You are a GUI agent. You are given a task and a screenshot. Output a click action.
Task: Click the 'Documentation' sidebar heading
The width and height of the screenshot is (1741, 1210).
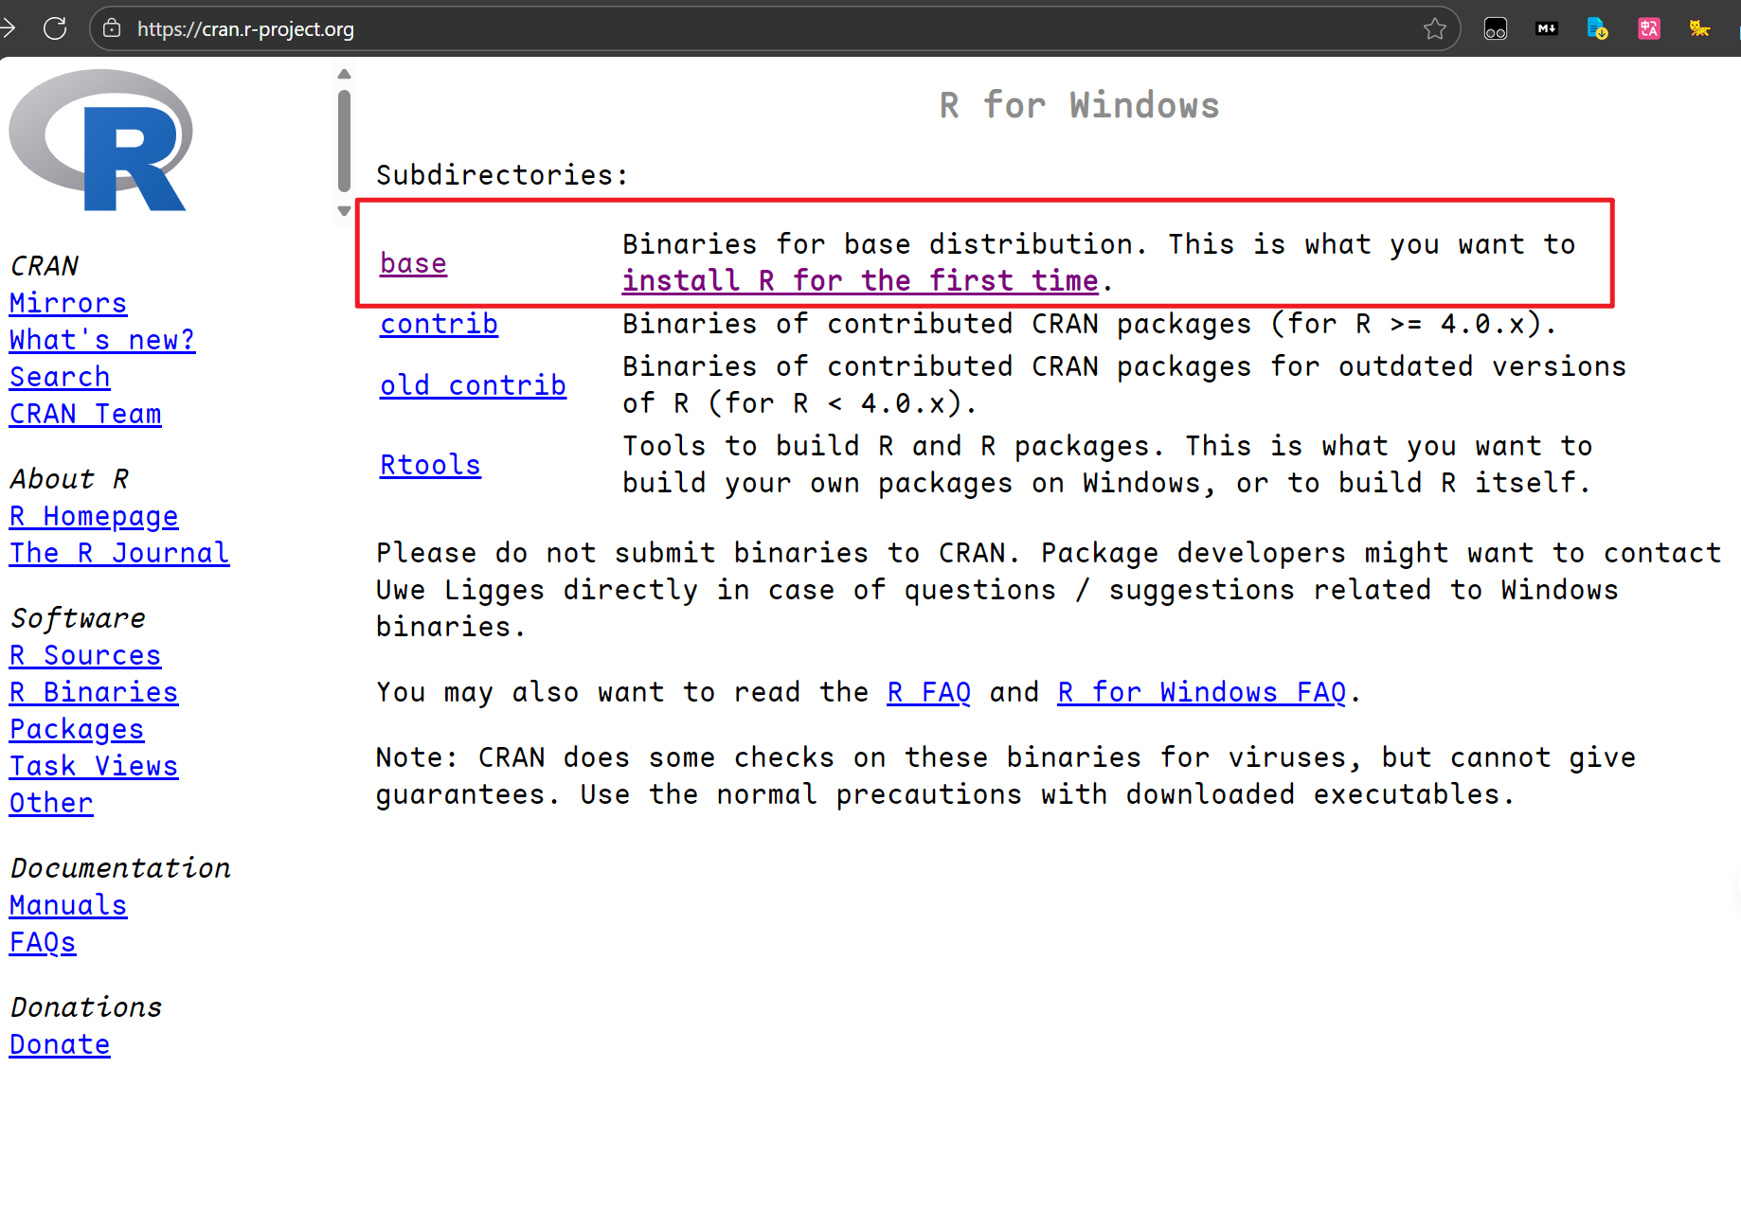click(x=120, y=868)
